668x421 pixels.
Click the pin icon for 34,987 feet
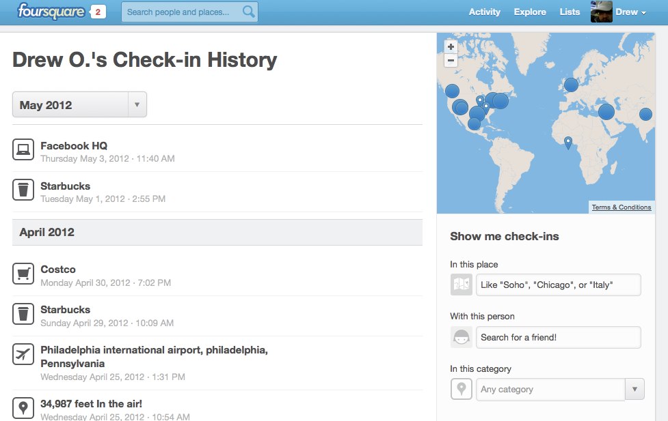click(x=23, y=408)
